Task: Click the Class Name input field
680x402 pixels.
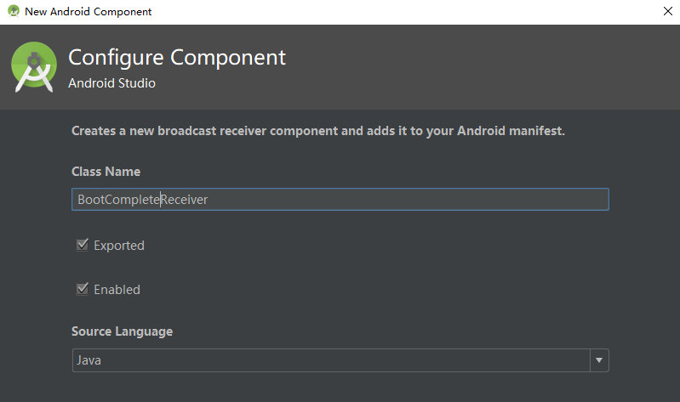Action: point(340,199)
